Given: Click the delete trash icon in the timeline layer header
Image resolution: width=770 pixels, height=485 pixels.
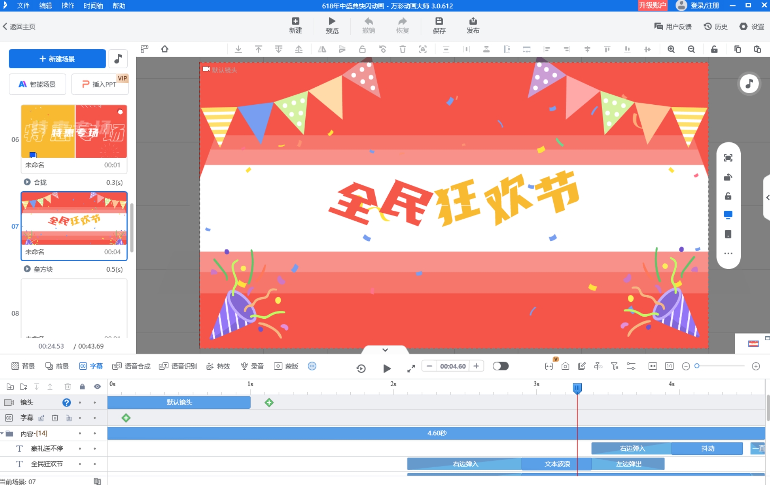Looking at the screenshot, I should coord(67,387).
